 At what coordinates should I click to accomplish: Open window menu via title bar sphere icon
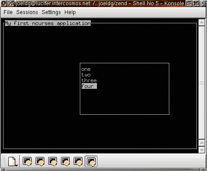coord(4,4)
